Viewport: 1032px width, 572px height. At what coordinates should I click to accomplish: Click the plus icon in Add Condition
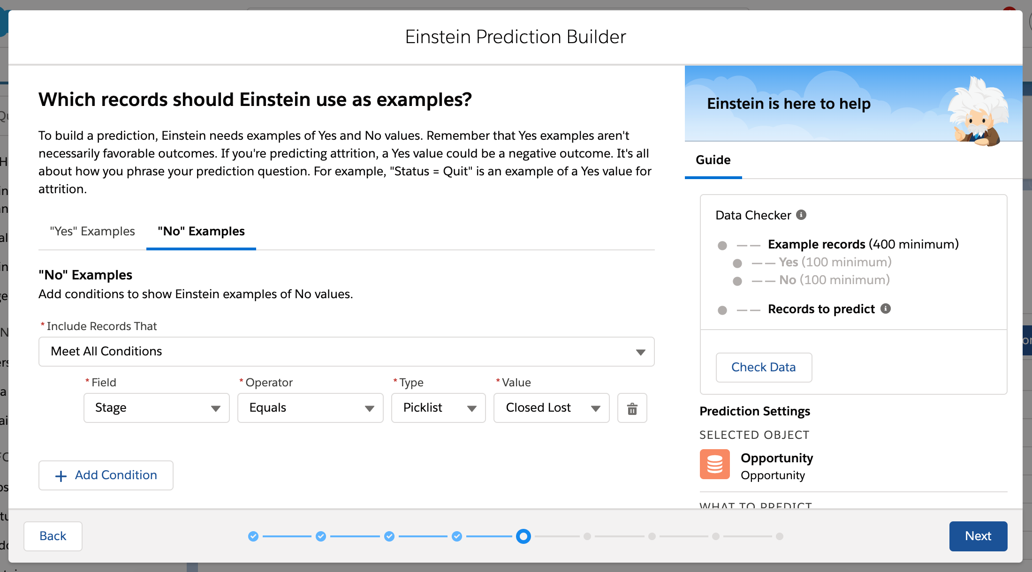pos(61,476)
